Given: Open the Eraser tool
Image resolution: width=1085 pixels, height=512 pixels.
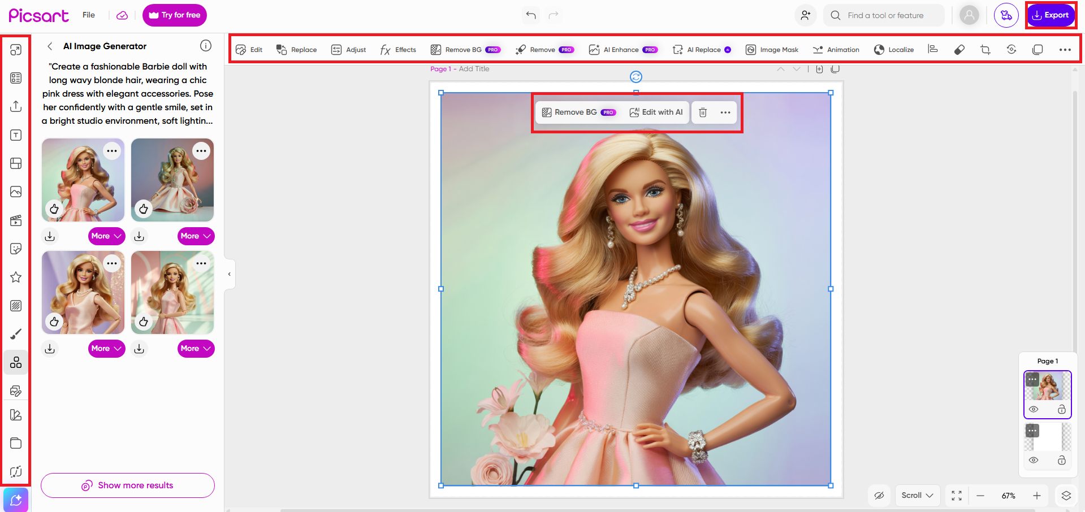Looking at the screenshot, I should coord(959,50).
